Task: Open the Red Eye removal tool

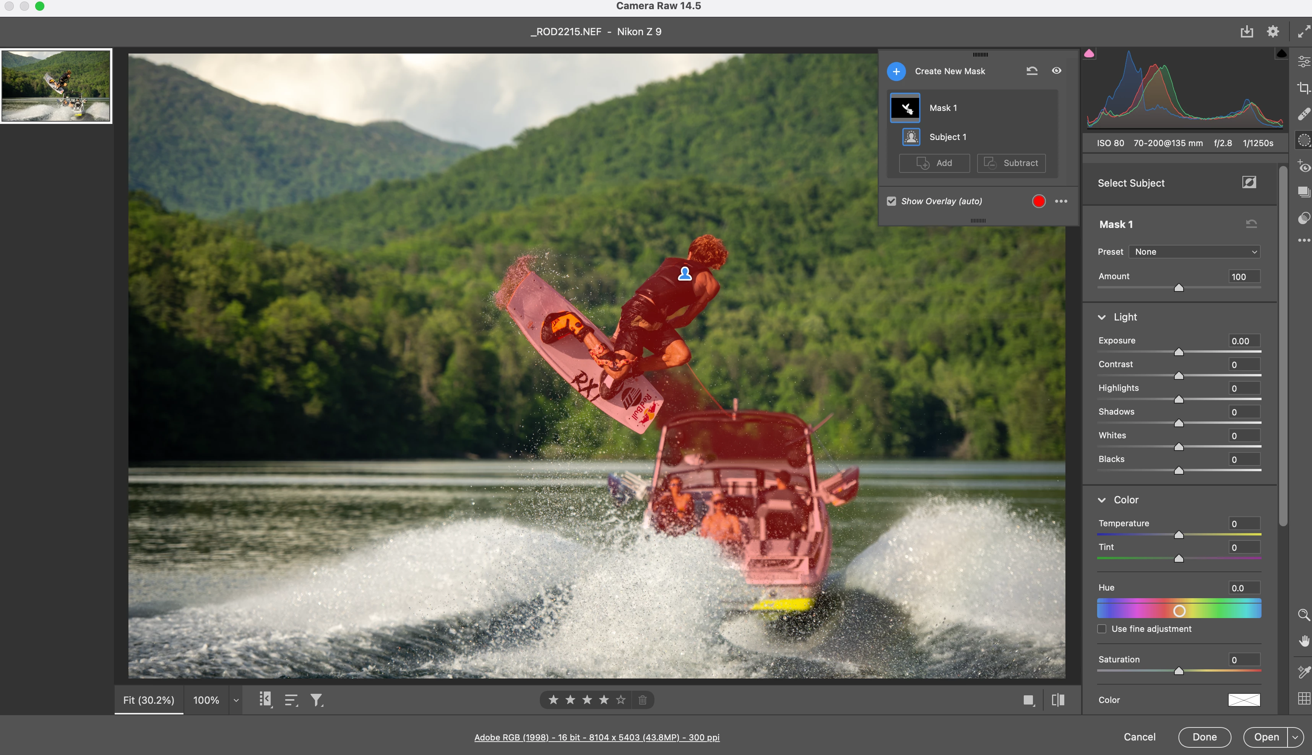Action: click(1303, 166)
